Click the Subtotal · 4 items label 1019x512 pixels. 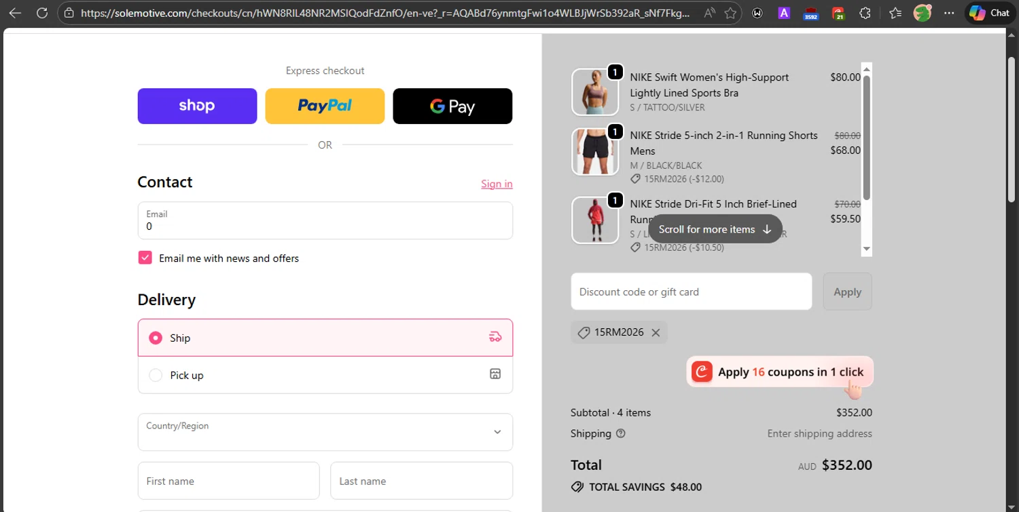click(611, 412)
